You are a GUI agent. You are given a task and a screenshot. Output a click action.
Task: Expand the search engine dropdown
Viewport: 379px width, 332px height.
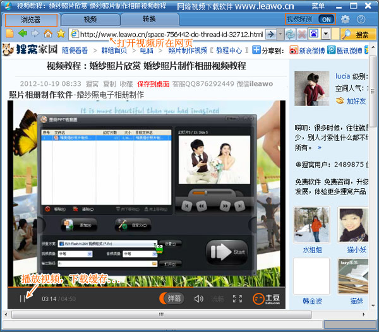[325, 34]
